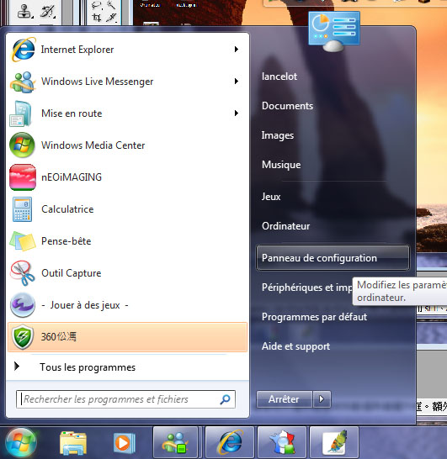The height and width of the screenshot is (459, 447).
Task: Click the Pense-bête sticky note icon
Action: tap(23, 241)
